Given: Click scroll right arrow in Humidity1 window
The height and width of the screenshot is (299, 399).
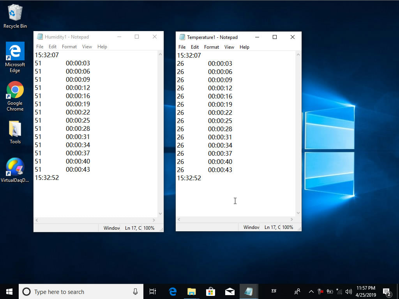Looking at the screenshot, I should tap(154, 220).
